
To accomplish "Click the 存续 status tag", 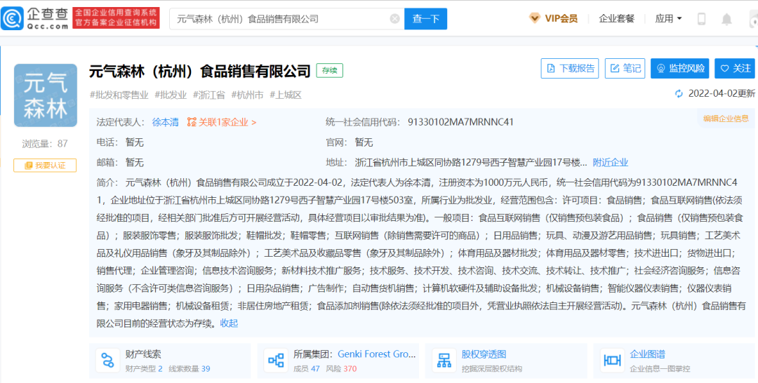I will pyautogui.click(x=330, y=71).
